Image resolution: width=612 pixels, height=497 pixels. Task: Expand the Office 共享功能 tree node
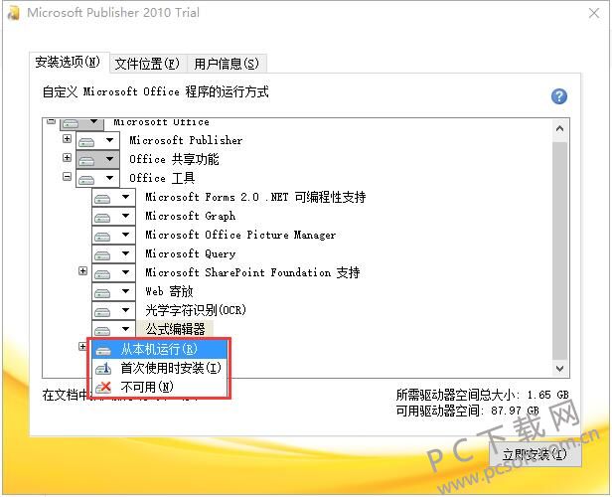67,157
